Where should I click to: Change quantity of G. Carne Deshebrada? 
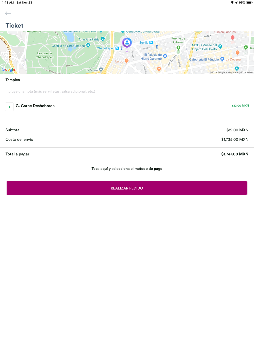click(9, 107)
